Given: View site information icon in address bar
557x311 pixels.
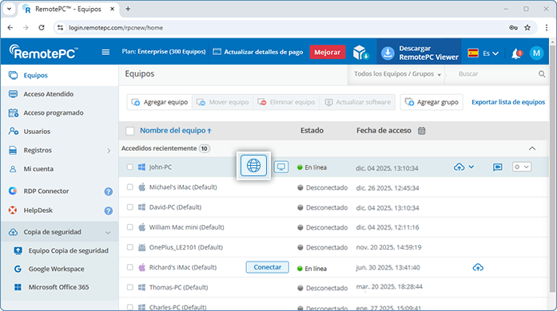Looking at the screenshot, I should tap(61, 28).
